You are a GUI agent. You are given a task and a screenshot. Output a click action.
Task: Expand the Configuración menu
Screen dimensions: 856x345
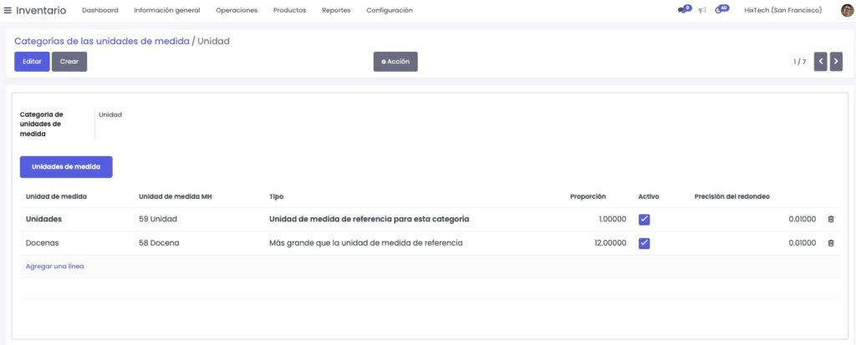click(390, 10)
